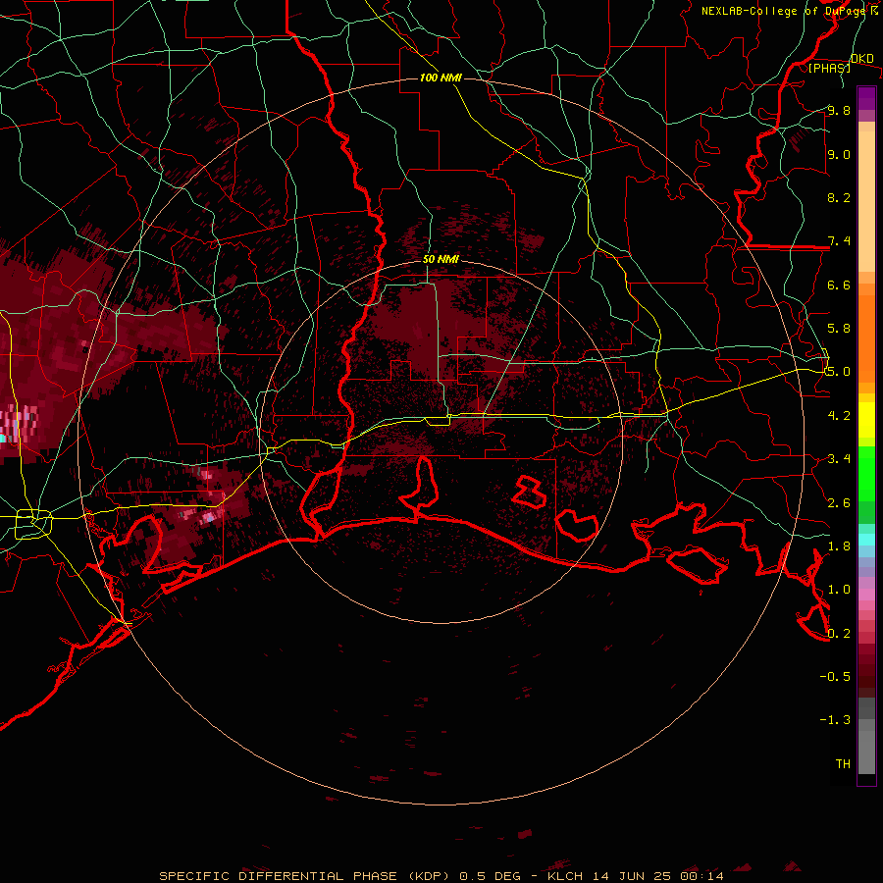Click the "NEXLAB-College of DuPage" header text
883x883 pixels.
click(x=783, y=11)
